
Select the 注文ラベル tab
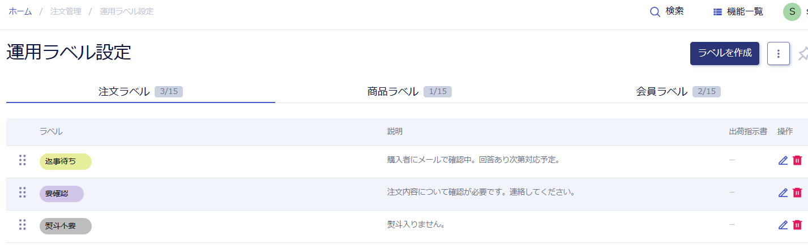140,91
